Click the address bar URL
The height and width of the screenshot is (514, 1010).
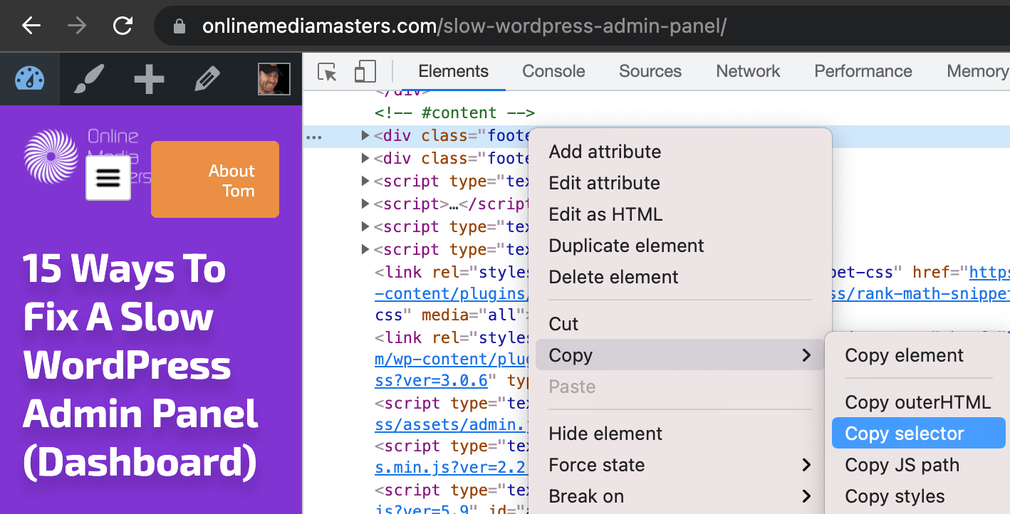pyautogui.click(x=464, y=26)
